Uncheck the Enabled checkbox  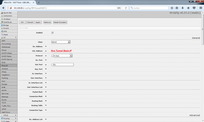coord(53,33)
